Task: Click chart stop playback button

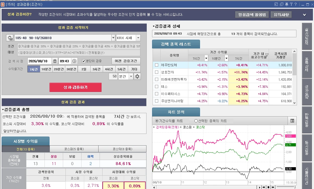Action: (x=268, y=187)
